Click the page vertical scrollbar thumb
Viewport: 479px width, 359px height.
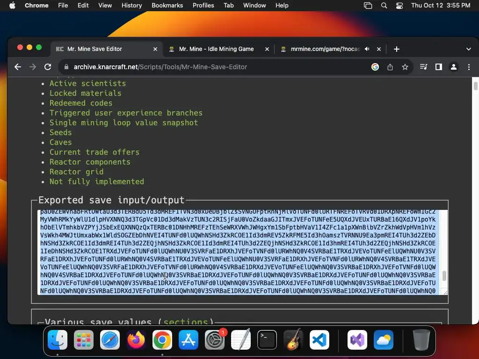(475, 86)
